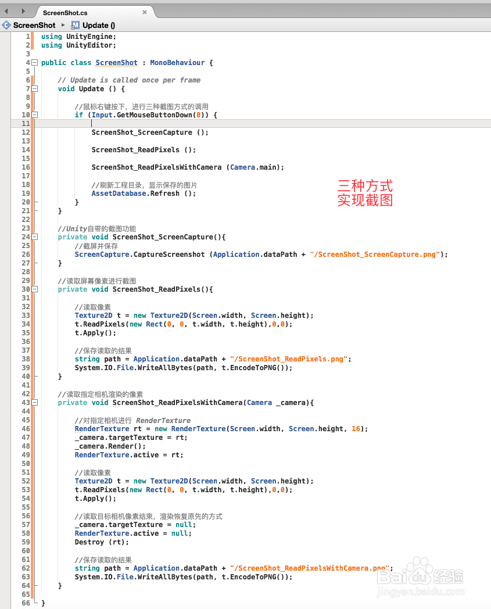
Task: Open the breadcrumb chevron next to ScreenShot
Action: (62, 25)
